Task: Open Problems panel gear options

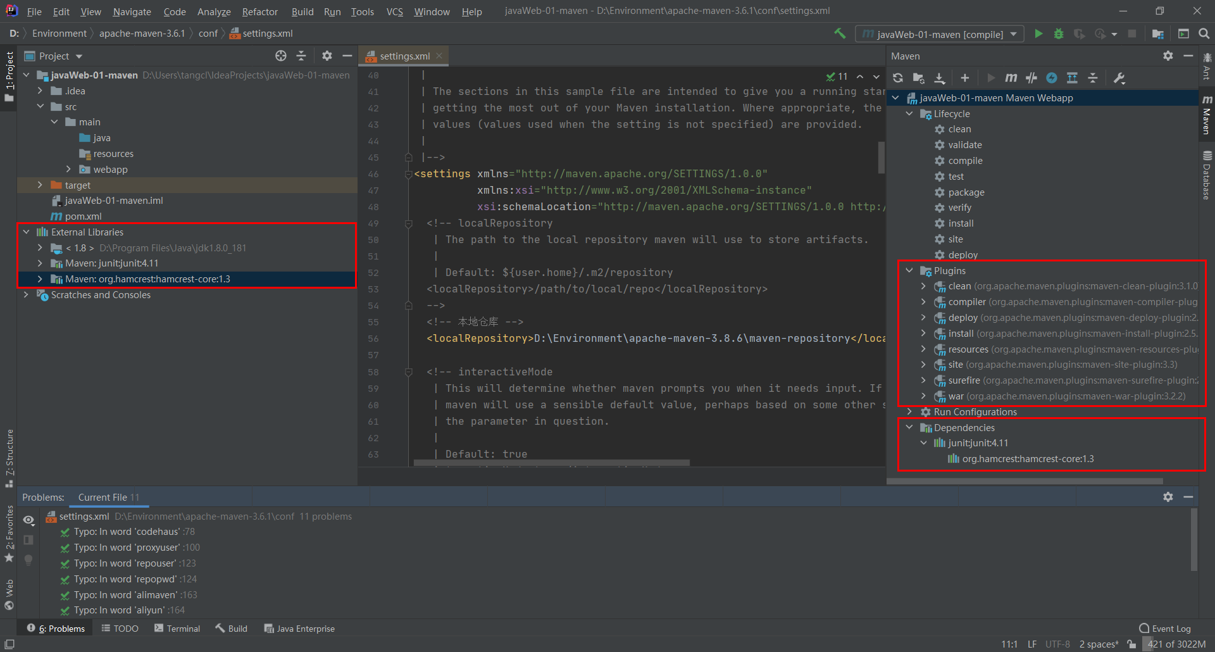Action: coord(1168,497)
